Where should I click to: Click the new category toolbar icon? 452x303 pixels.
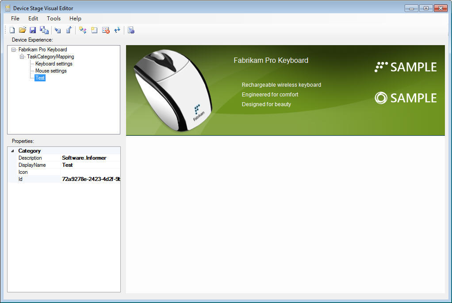pyautogui.click(x=94, y=30)
